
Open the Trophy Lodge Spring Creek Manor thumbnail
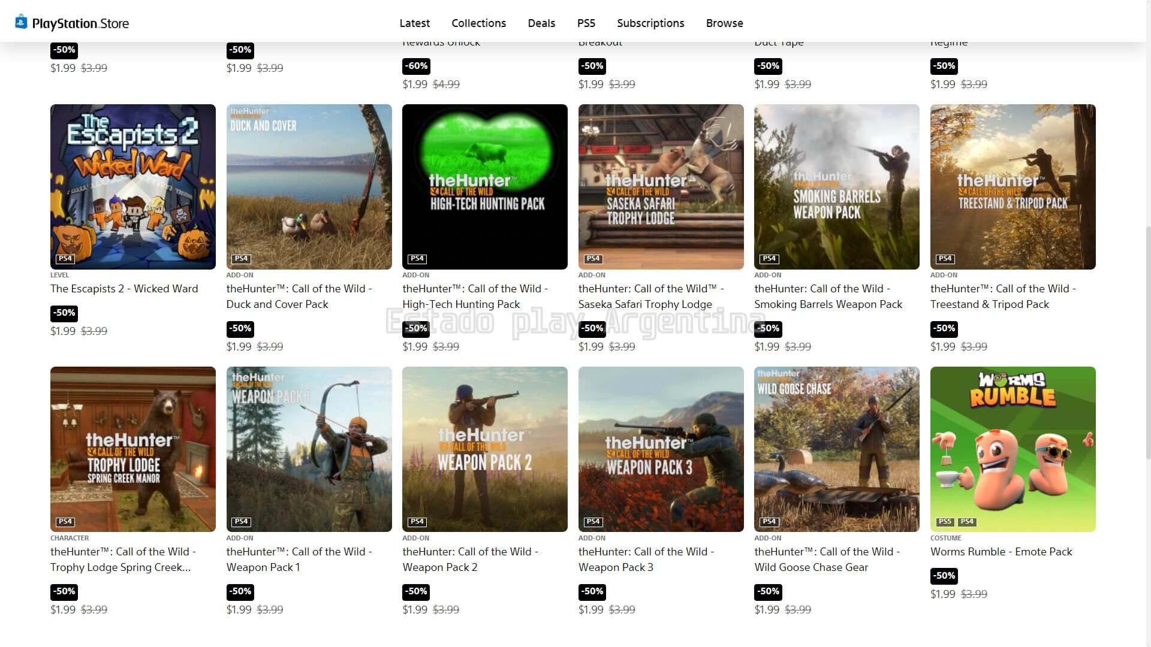point(133,449)
